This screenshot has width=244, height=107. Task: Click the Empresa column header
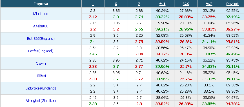click(x=41, y=4)
